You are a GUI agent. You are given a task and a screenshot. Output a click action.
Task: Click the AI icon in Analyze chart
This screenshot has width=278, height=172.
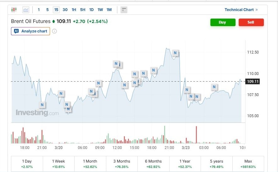[16, 31]
